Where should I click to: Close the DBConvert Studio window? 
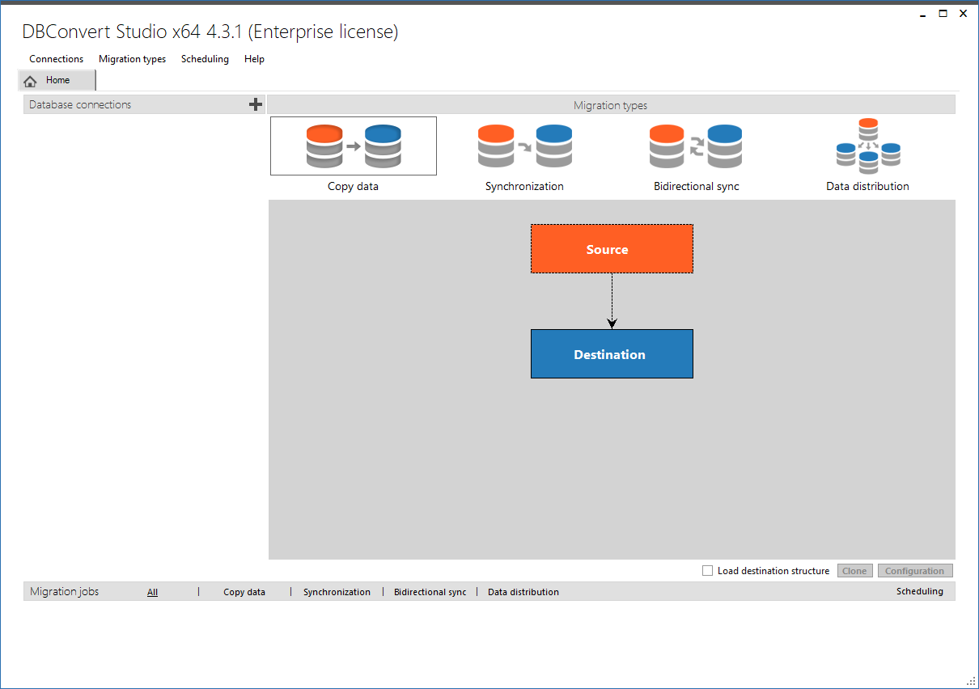(x=963, y=14)
